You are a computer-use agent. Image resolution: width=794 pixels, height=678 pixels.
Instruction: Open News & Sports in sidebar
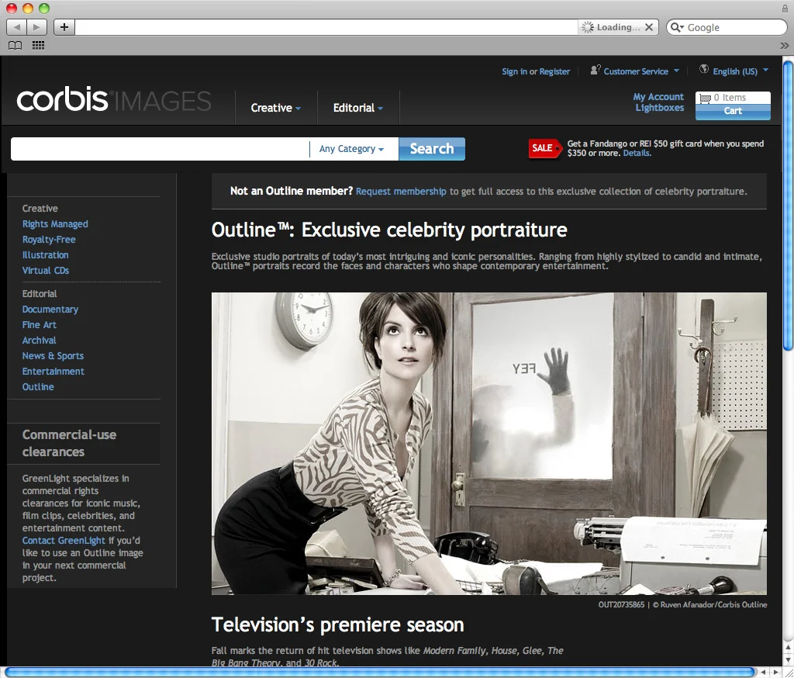[53, 356]
